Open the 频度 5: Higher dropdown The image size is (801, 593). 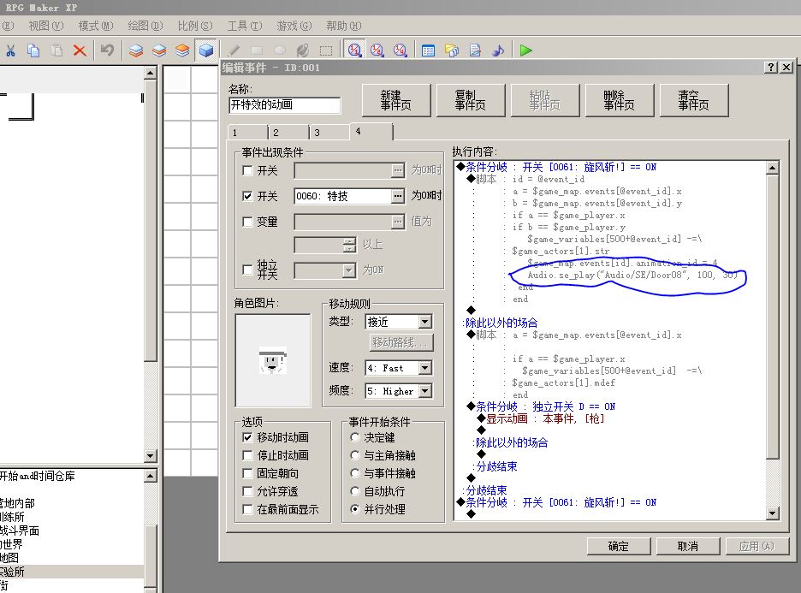(x=425, y=391)
